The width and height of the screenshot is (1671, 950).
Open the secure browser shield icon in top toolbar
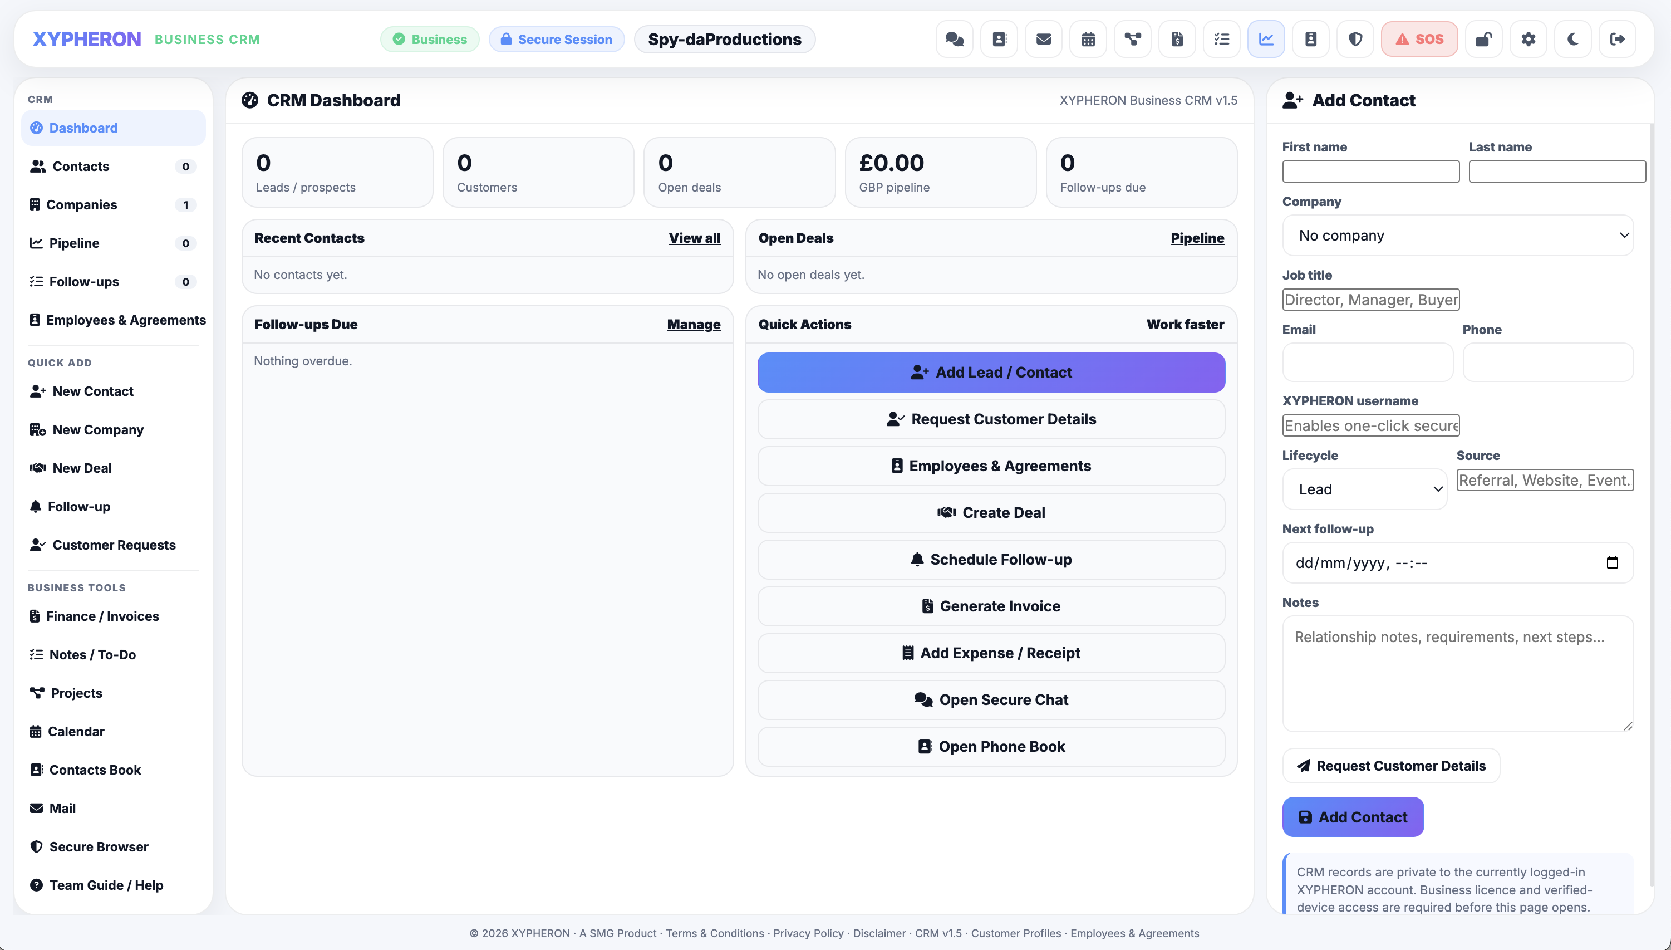point(1355,39)
